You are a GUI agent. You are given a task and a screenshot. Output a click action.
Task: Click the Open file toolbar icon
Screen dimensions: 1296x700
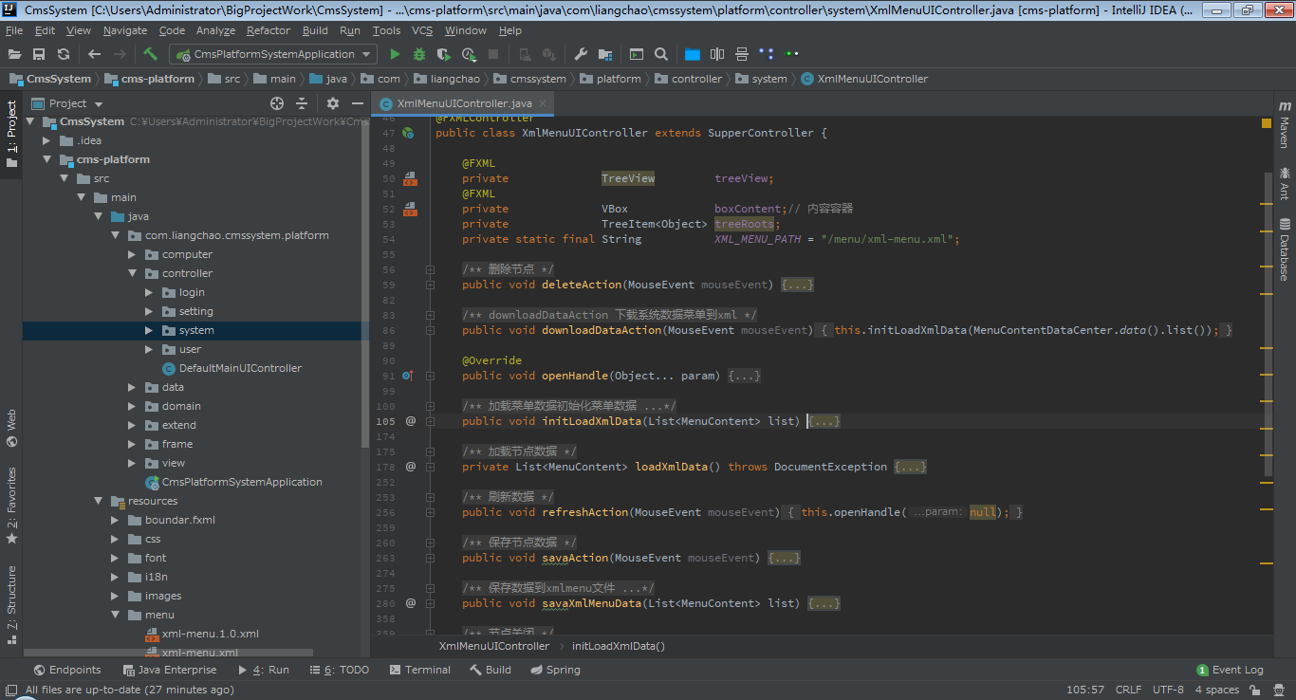pyautogui.click(x=14, y=54)
